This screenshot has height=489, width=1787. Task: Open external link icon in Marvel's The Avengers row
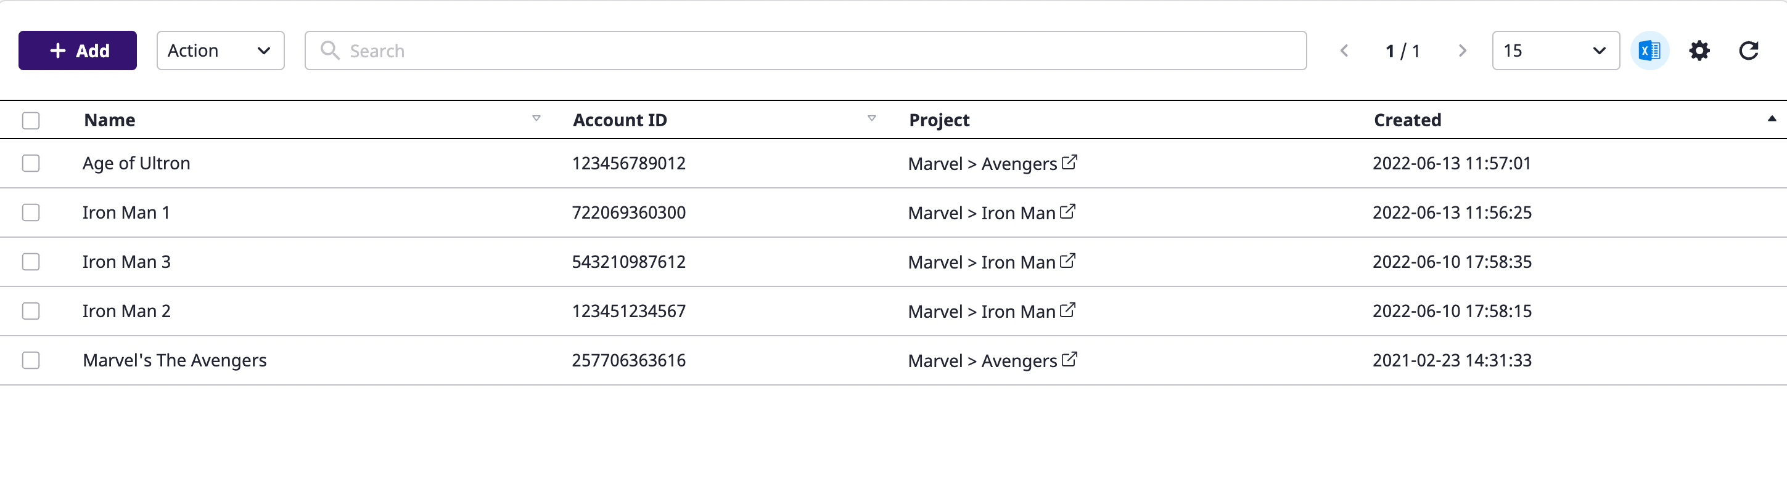(1069, 359)
